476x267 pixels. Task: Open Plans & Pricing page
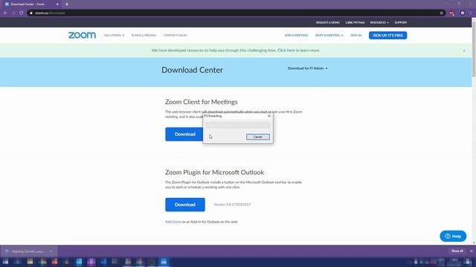tap(144, 36)
